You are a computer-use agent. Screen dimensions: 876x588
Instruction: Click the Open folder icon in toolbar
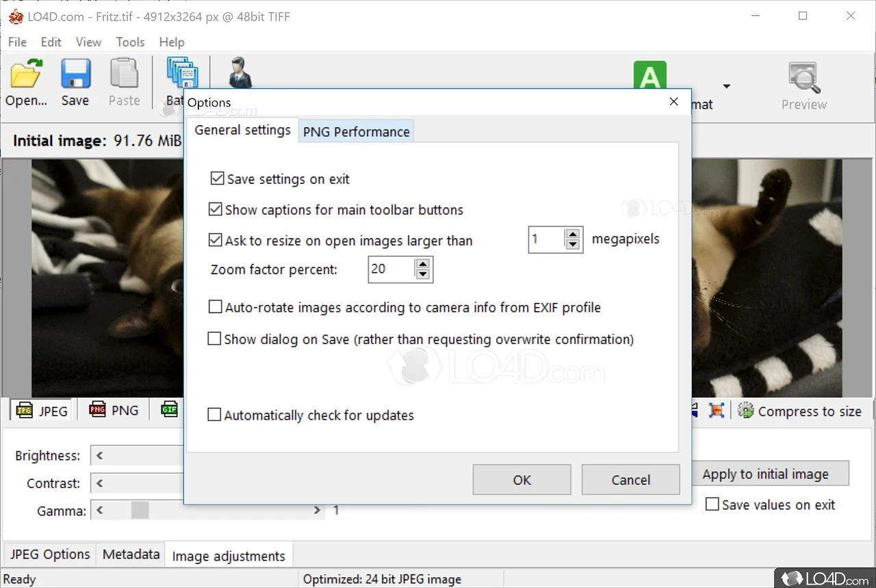click(x=26, y=75)
